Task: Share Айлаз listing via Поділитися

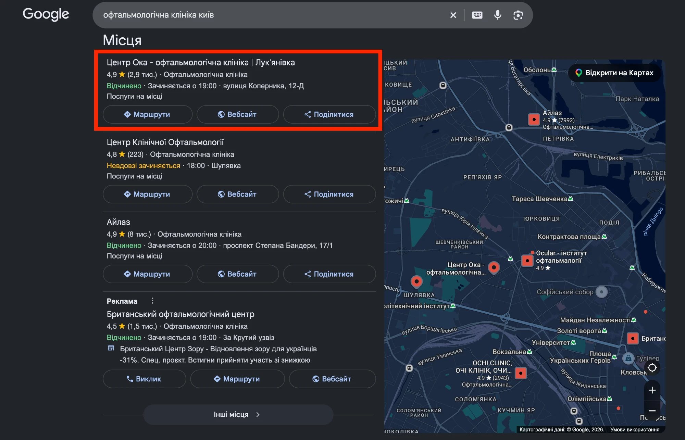Action: [329, 274]
